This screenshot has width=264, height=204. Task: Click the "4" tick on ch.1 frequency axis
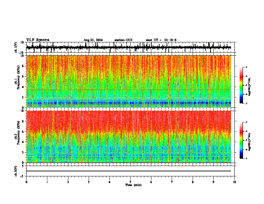23,87
